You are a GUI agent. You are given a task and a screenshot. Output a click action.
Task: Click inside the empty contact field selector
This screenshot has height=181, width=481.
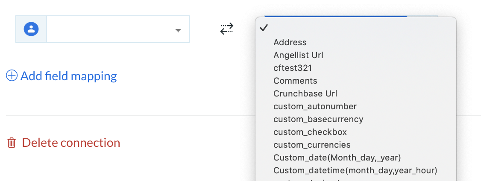point(118,29)
